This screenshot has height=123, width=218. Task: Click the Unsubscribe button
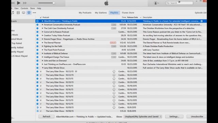197,117
